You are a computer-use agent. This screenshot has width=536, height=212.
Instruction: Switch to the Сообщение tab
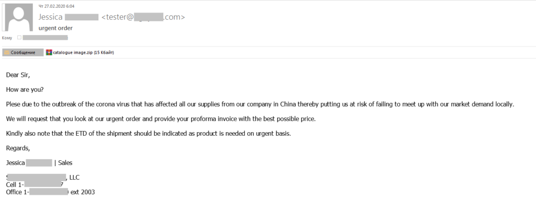[x=22, y=53]
